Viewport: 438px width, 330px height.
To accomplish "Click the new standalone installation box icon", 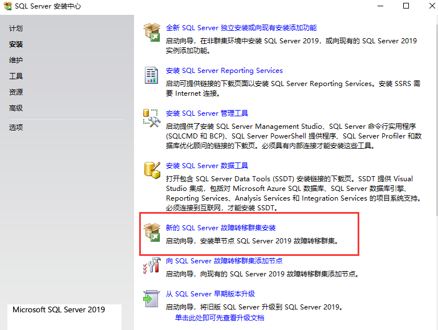I will click(x=152, y=32).
